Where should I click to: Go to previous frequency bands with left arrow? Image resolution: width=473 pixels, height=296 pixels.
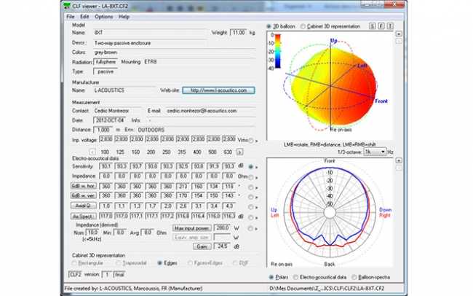point(92,152)
